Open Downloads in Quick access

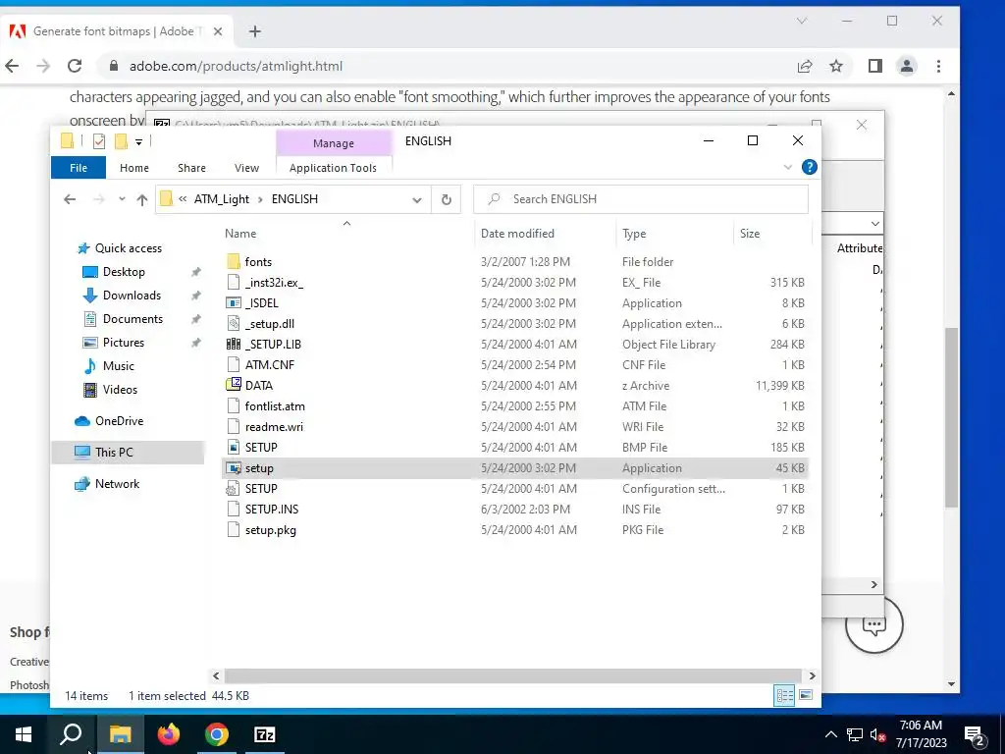[x=132, y=295]
